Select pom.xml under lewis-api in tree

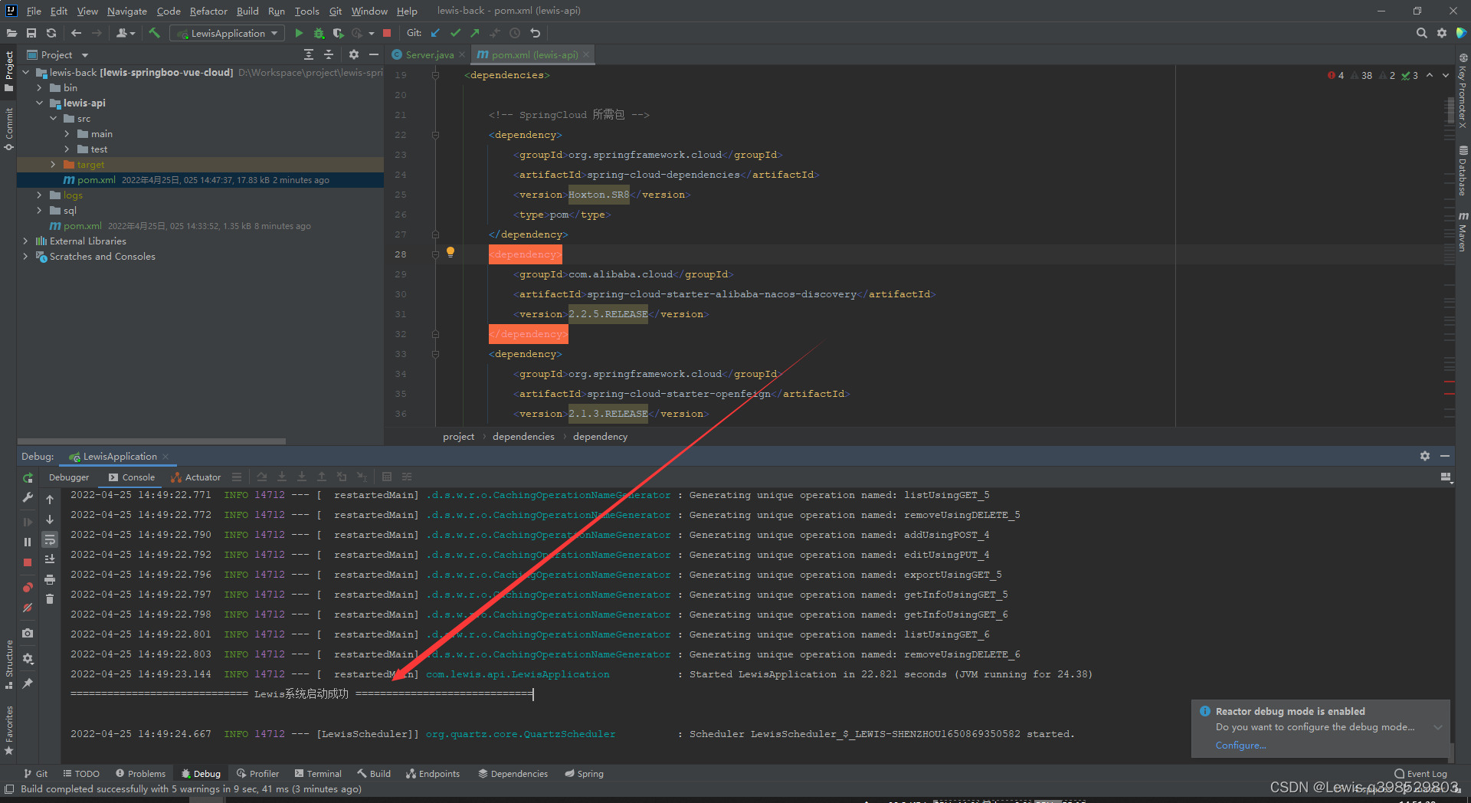pos(200,180)
